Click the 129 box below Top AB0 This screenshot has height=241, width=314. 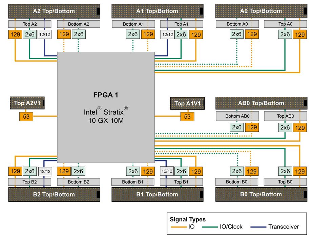click(x=300, y=127)
